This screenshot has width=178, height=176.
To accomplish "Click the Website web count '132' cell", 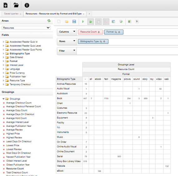I will (x=167, y=166).
